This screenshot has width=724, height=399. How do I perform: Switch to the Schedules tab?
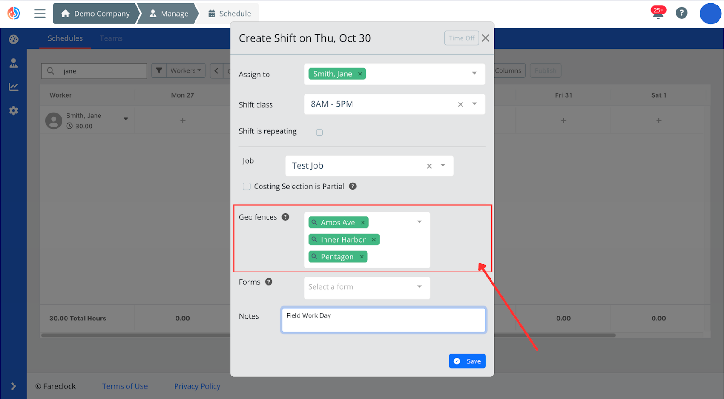tap(65, 38)
